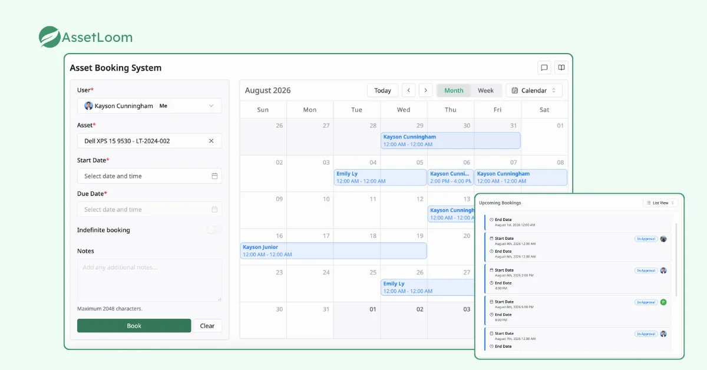Click the AssetLoom leaf logo
Image resolution: width=707 pixels, height=370 pixels.
pos(49,37)
